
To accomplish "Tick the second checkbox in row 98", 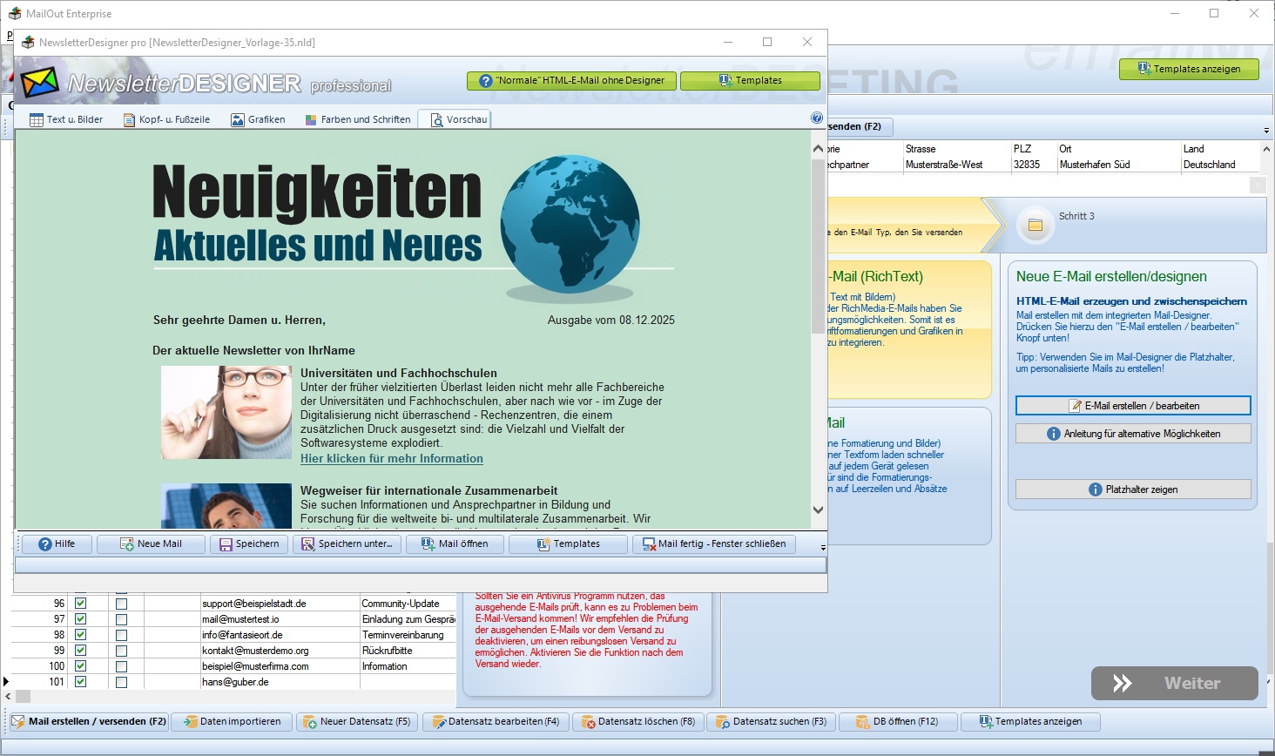I will (x=121, y=635).
